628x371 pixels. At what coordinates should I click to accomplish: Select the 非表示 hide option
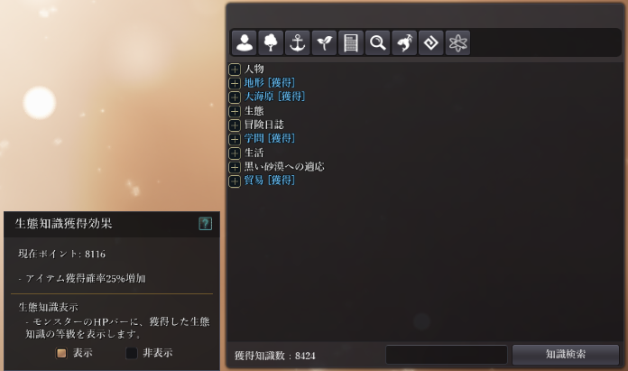pyautogui.click(x=132, y=353)
